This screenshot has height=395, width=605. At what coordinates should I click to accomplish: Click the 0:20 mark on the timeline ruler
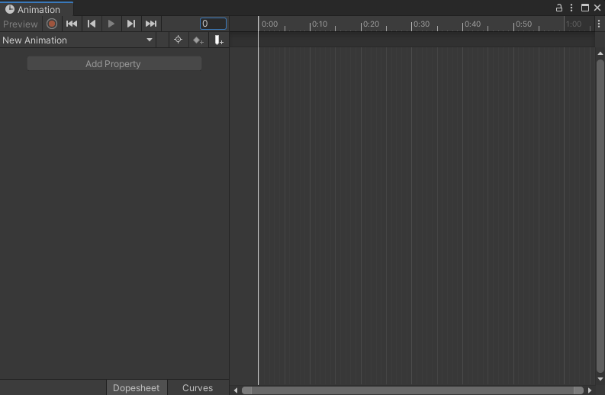(371, 24)
